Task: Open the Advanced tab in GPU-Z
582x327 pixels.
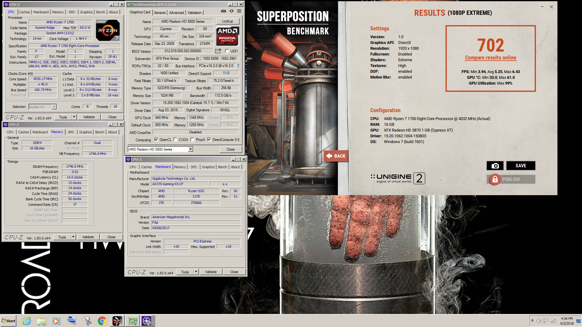Action: [177, 13]
